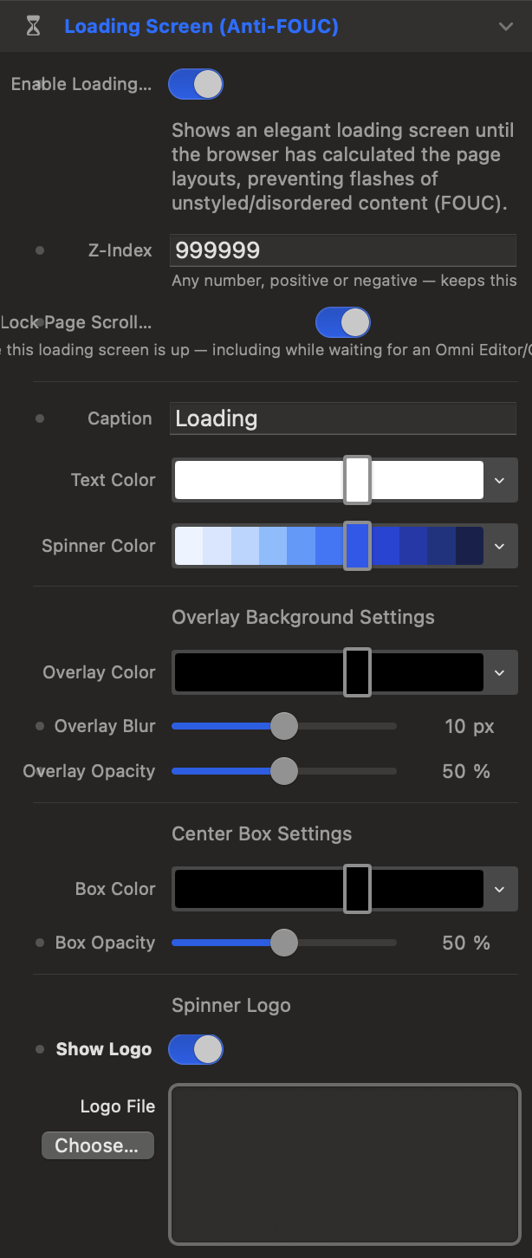
Task: Click the bullet dot beside Box Opacity
Action: coord(40,943)
